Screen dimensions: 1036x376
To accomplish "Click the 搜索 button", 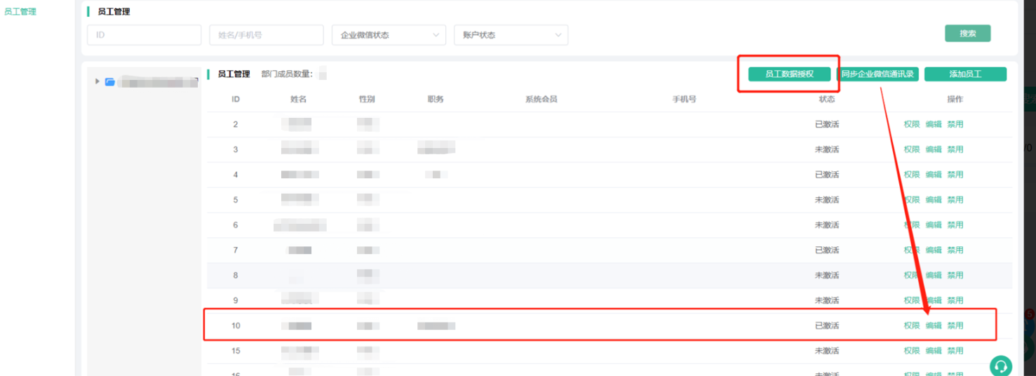I will pyautogui.click(x=967, y=34).
